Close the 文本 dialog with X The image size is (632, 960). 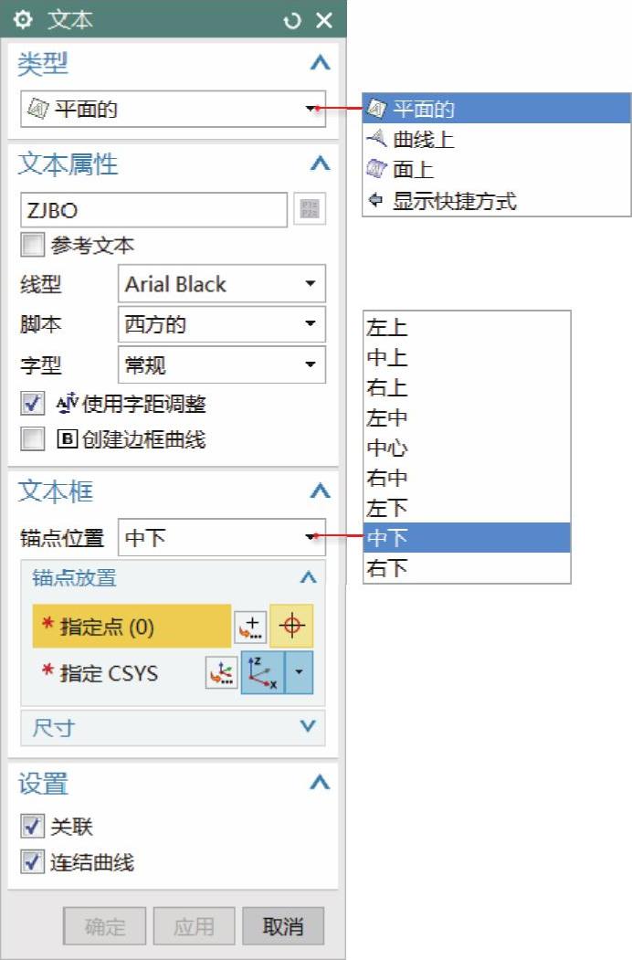point(324,20)
